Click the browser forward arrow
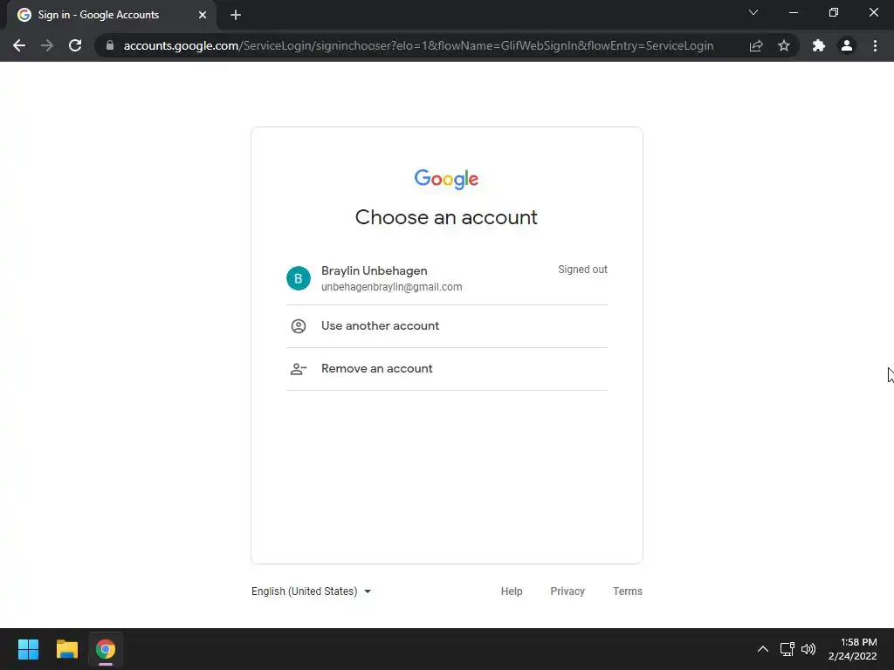894x670 pixels. click(47, 45)
